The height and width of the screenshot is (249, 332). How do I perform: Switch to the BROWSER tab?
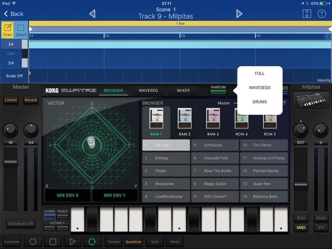click(113, 90)
